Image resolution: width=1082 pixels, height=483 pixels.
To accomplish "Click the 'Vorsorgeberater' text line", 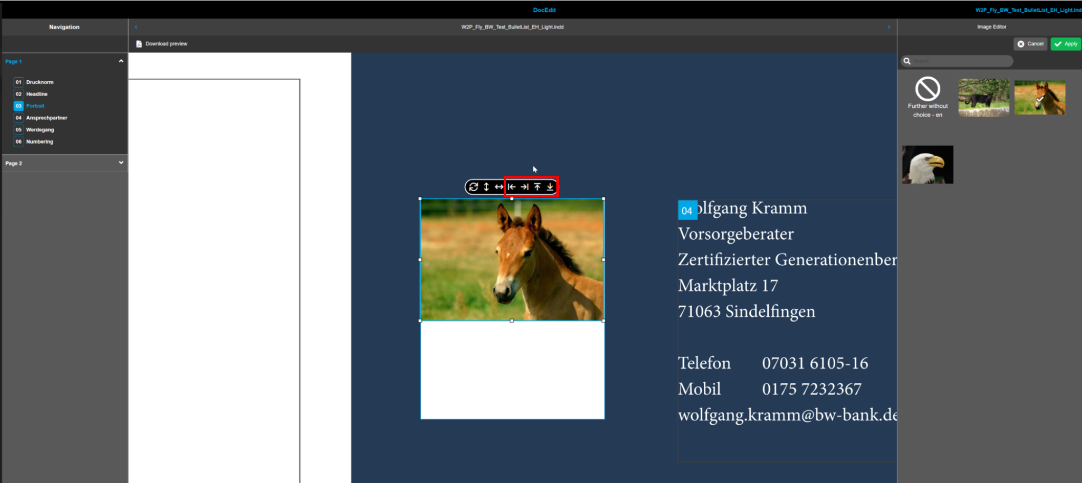I will click(736, 234).
